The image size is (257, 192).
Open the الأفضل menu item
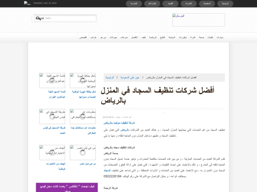135,37
